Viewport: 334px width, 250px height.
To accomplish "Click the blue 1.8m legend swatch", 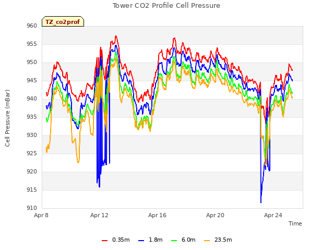I will (141, 241).
